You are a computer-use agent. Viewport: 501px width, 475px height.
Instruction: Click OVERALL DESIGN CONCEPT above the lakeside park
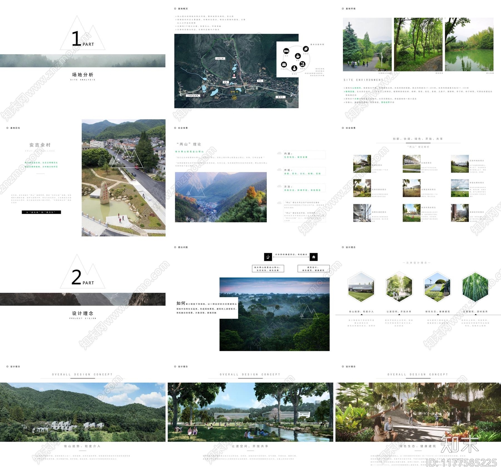[250, 374]
